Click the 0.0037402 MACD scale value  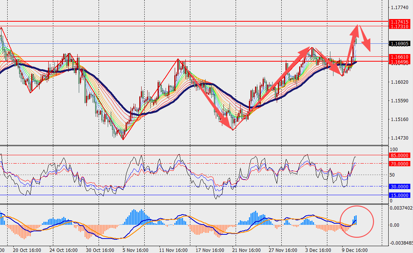(401, 208)
